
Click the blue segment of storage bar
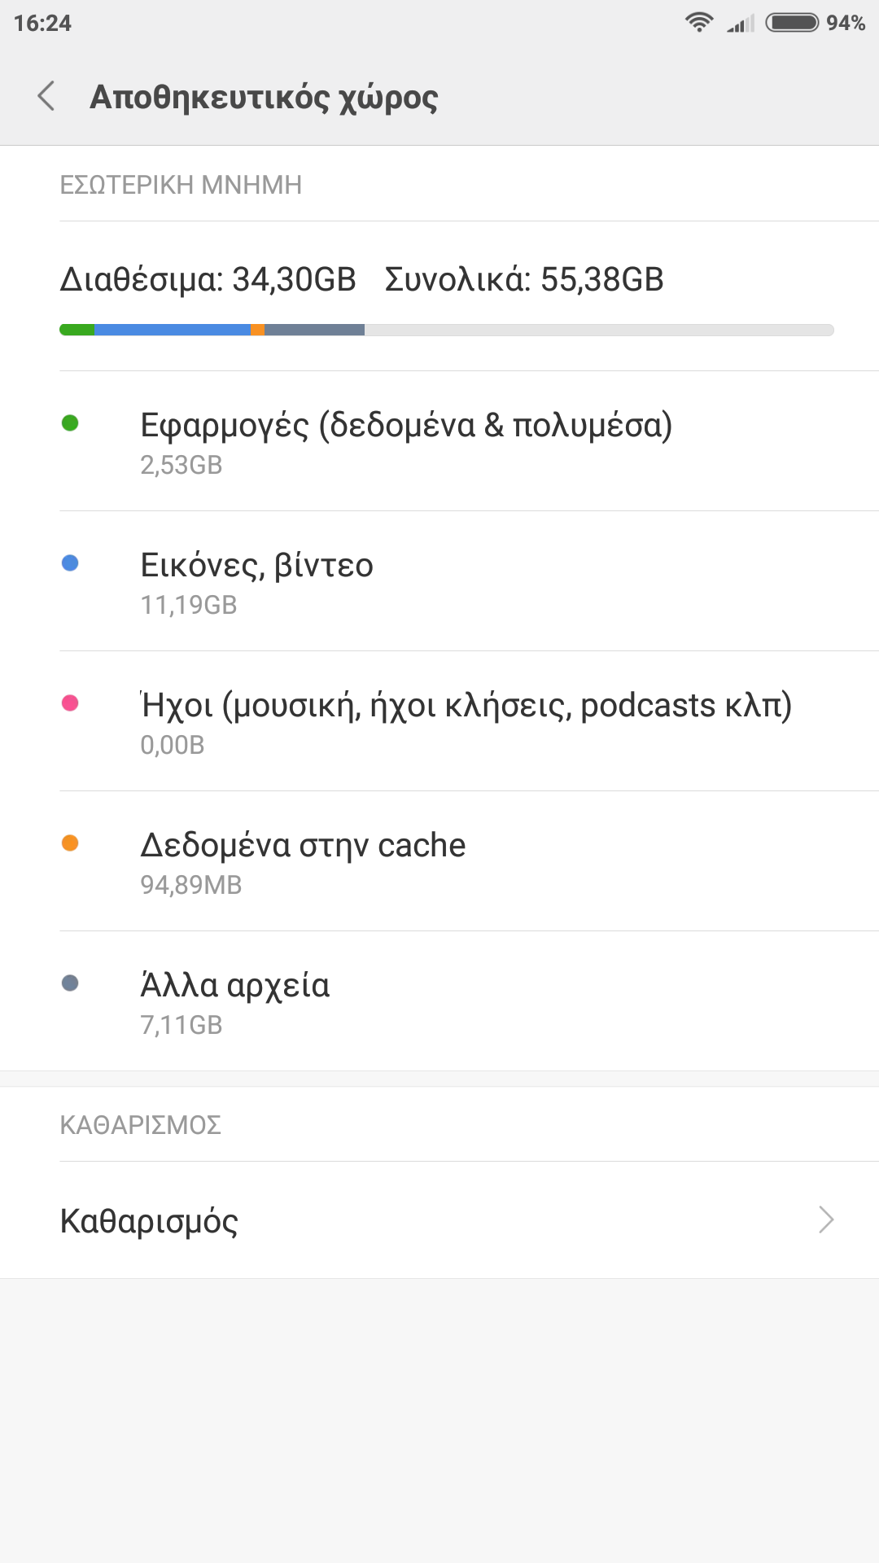pyautogui.click(x=172, y=330)
